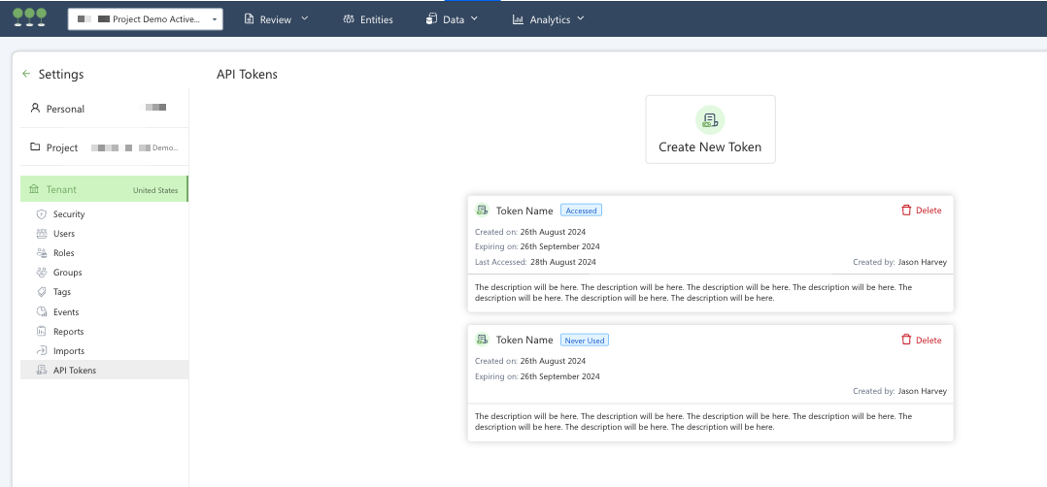Click Create New Token button
Viewport: 1047px width, 487px height.
point(710,130)
